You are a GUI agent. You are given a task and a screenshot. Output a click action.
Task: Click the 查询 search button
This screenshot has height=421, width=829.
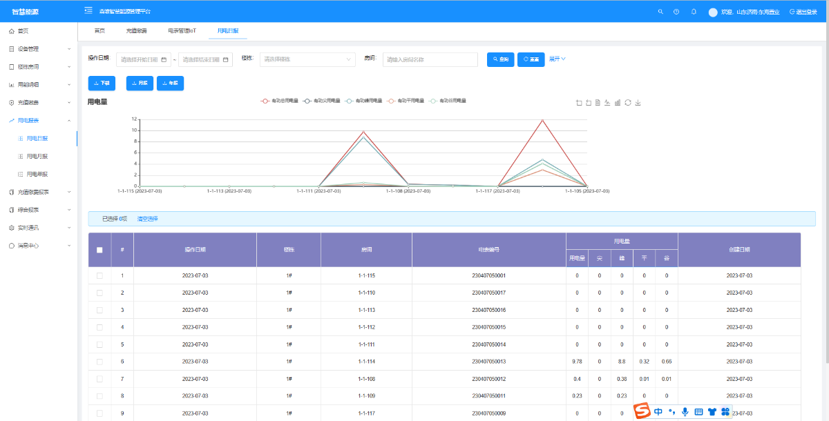coord(501,60)
